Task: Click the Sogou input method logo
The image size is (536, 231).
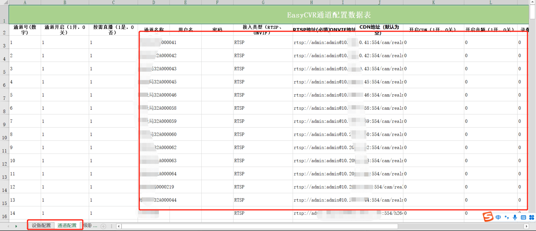Action: pos(488,217)
